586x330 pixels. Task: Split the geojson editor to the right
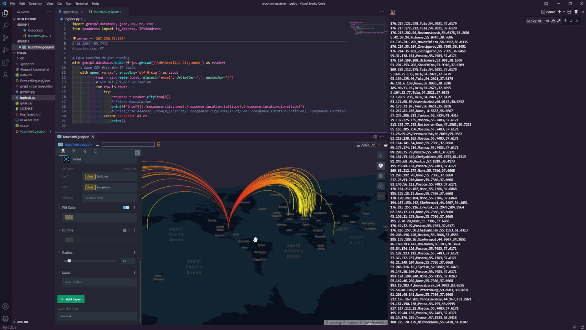pos(375,136)
